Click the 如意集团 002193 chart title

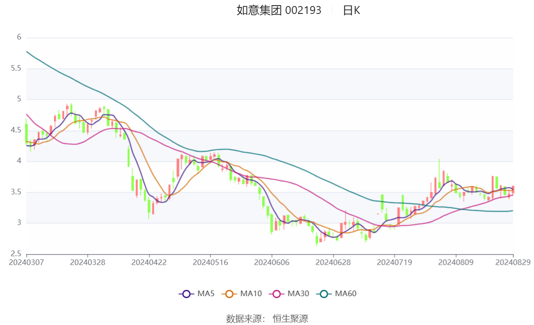[279, 11]
